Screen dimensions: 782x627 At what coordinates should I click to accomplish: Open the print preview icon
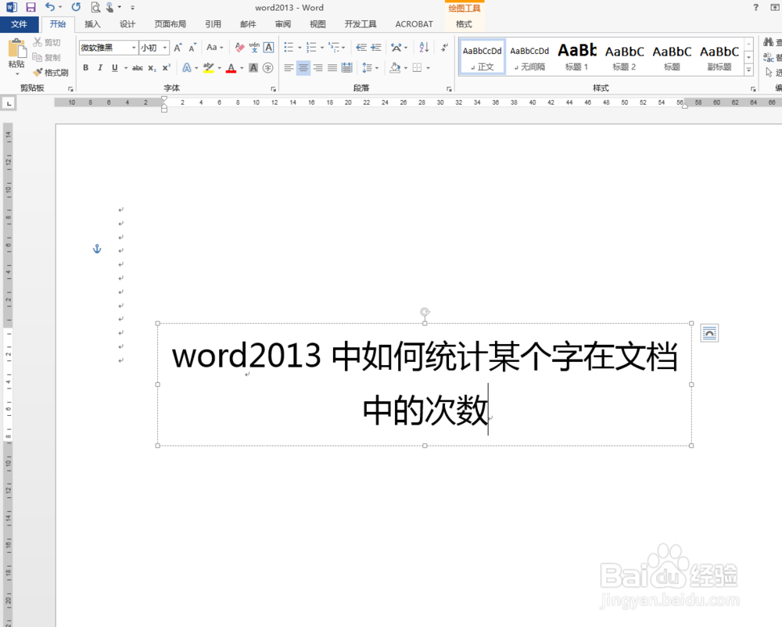point(95,7)
